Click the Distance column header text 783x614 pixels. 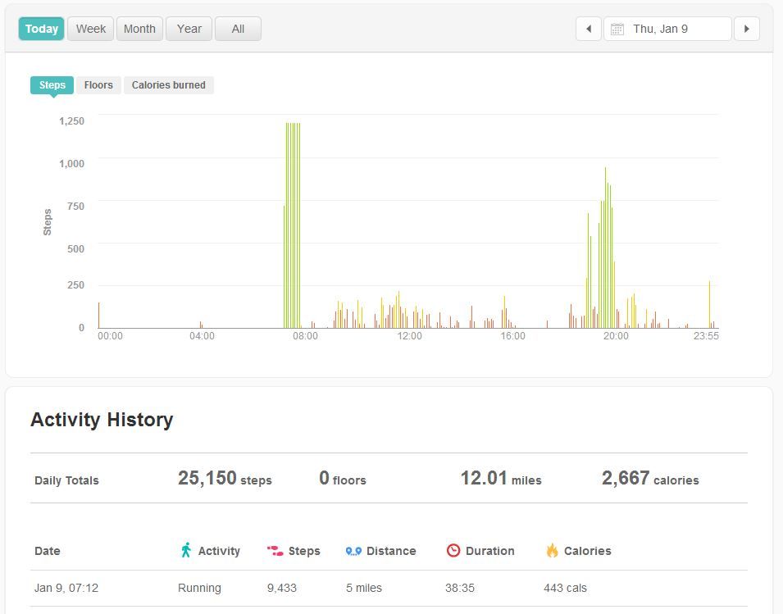point(391,551)
